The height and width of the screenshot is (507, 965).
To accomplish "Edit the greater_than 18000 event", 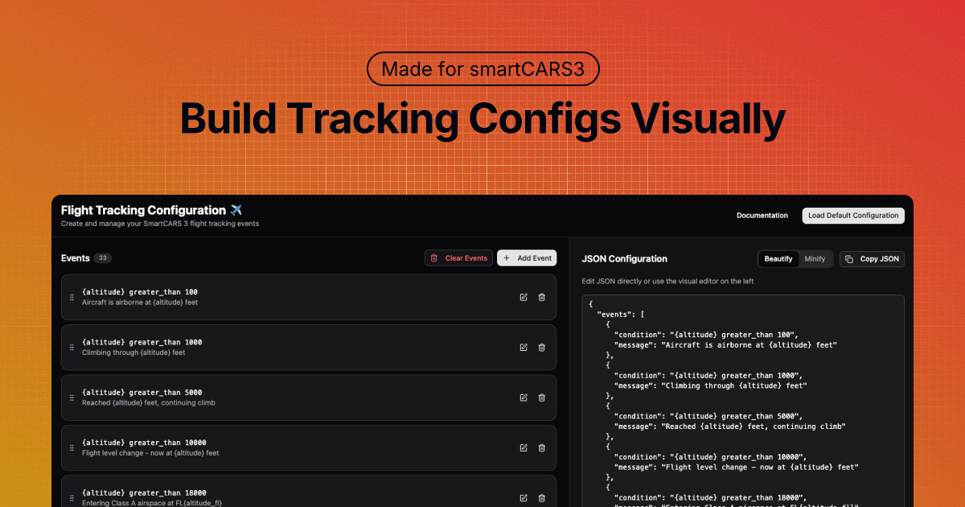I will point(524,497).
